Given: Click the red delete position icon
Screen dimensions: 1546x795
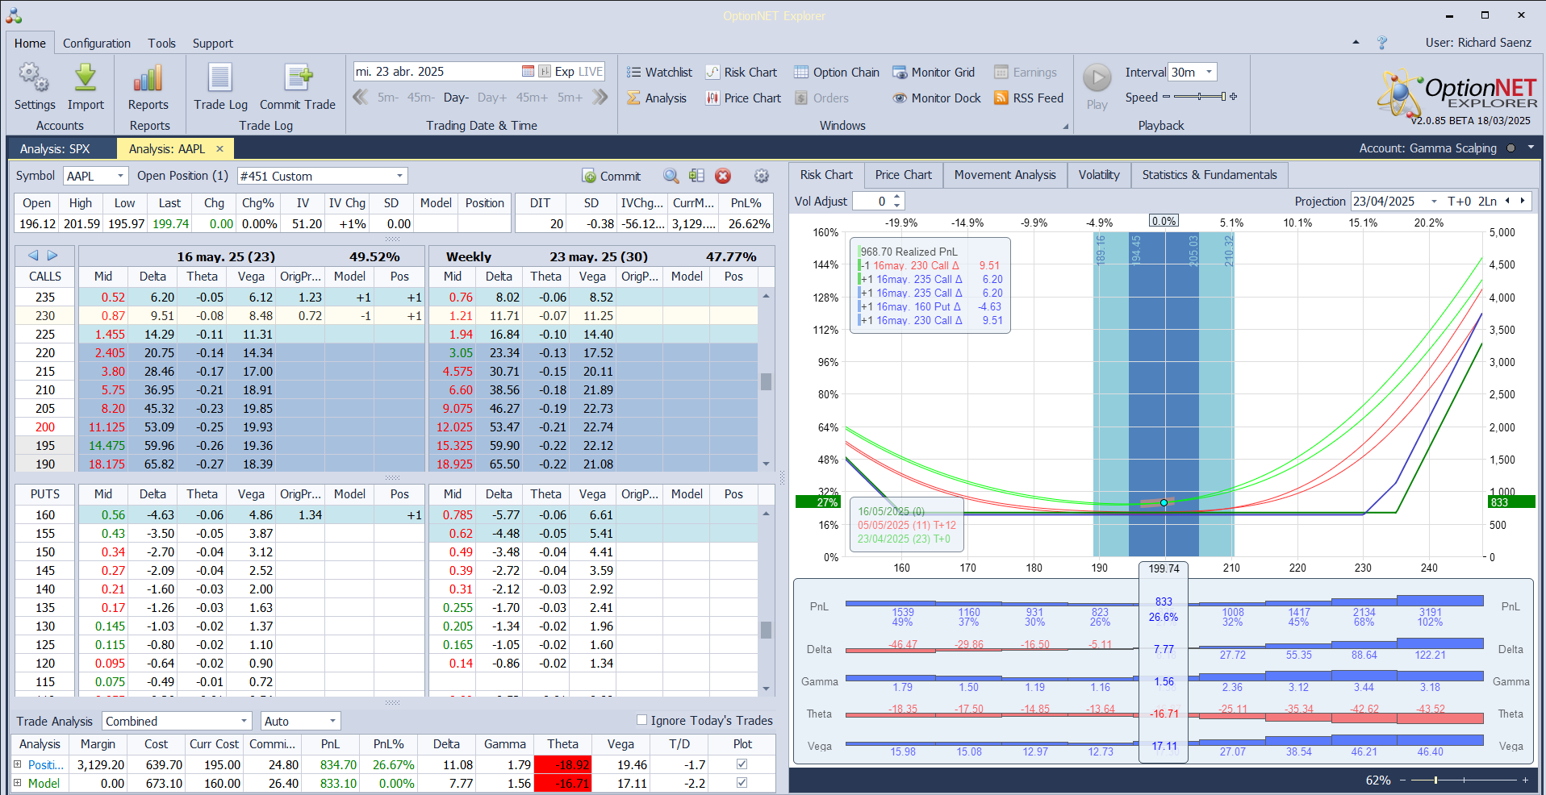Looking at the screenshot, I should point(723,176).
